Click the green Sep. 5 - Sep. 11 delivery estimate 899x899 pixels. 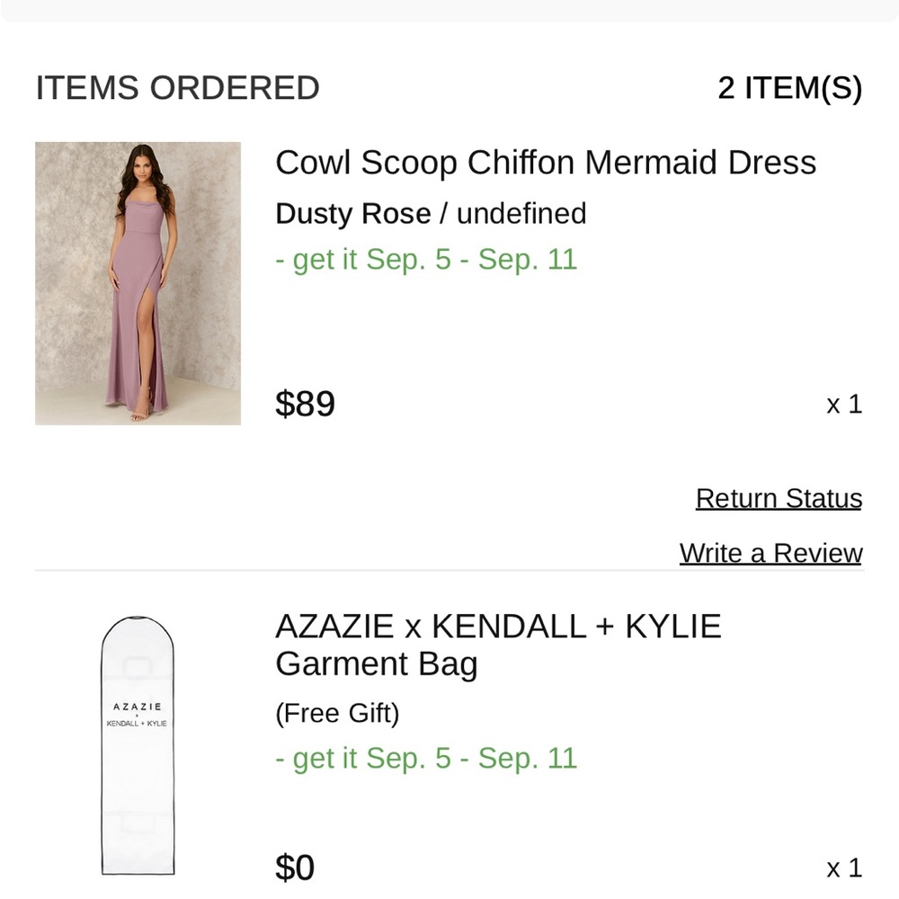427,259
